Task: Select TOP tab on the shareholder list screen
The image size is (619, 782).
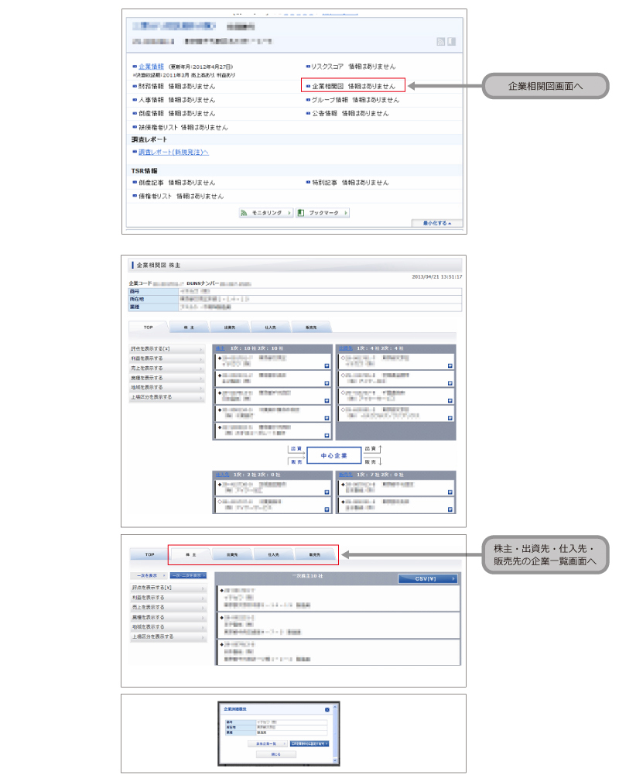Action: (x=149, y=554)
